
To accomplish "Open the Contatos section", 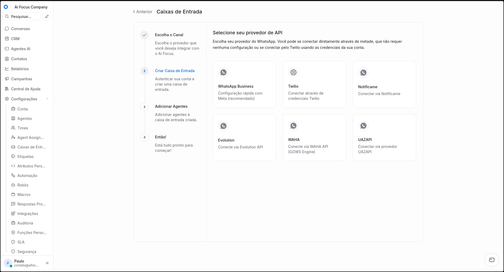I will click(19, 59).
